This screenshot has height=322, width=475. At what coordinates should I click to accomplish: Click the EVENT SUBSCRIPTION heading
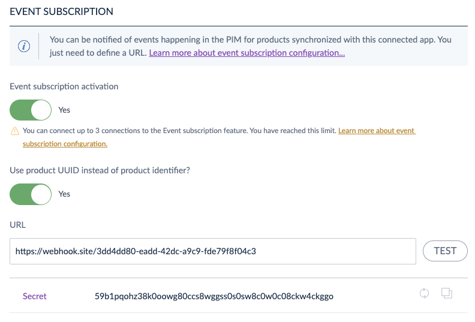(x=62, y=11)
